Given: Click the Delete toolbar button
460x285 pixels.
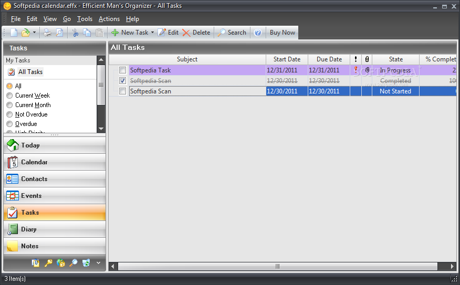Looking at the screenshot, I should [x=196, y=33].
